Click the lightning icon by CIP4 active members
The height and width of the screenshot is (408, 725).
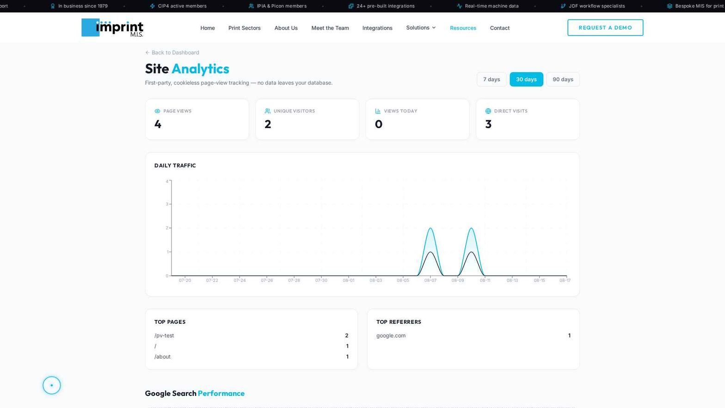[x=153, y=6]
